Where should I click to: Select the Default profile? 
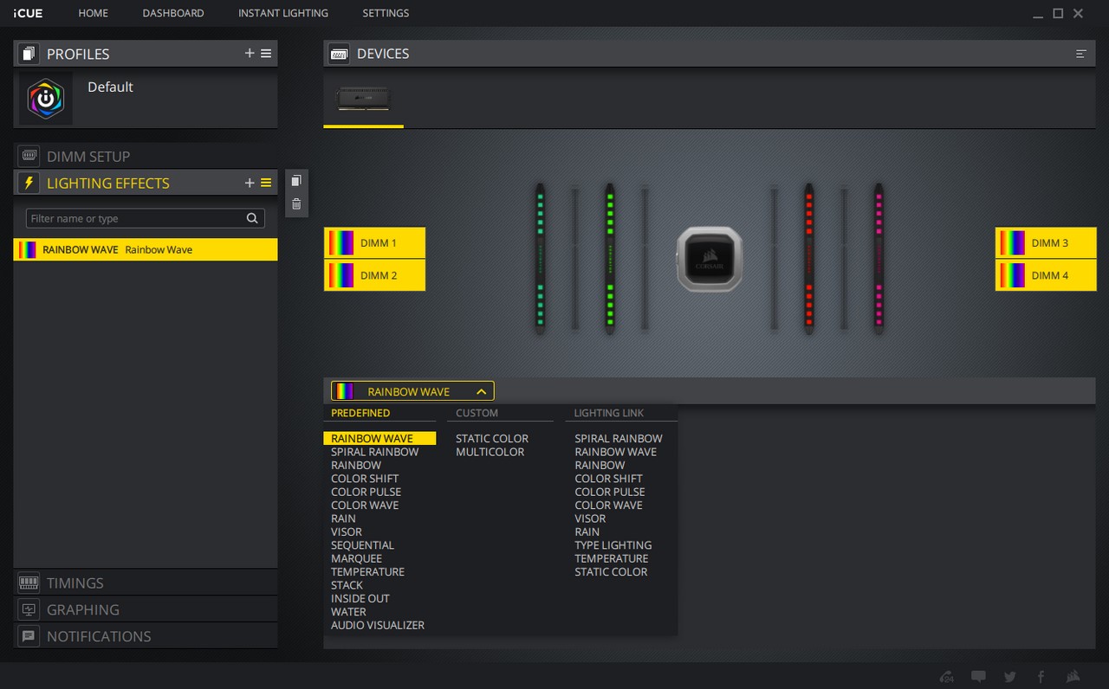pos(146,99)
